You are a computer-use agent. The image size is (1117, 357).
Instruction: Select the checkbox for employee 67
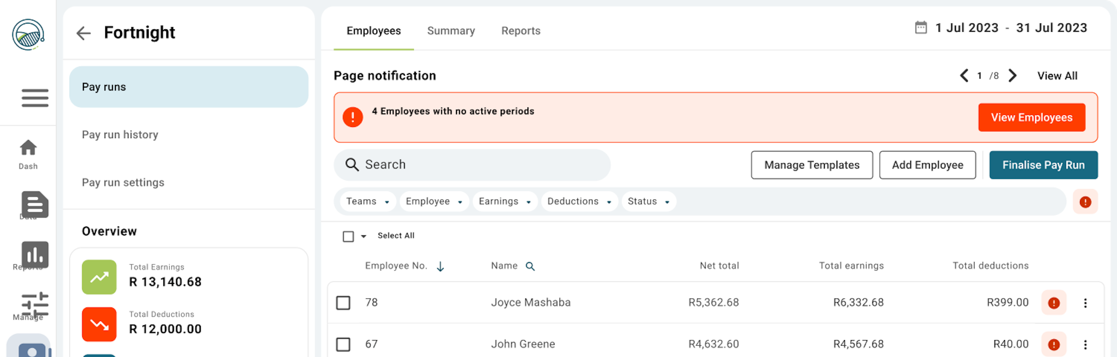(x=343, y=345)
